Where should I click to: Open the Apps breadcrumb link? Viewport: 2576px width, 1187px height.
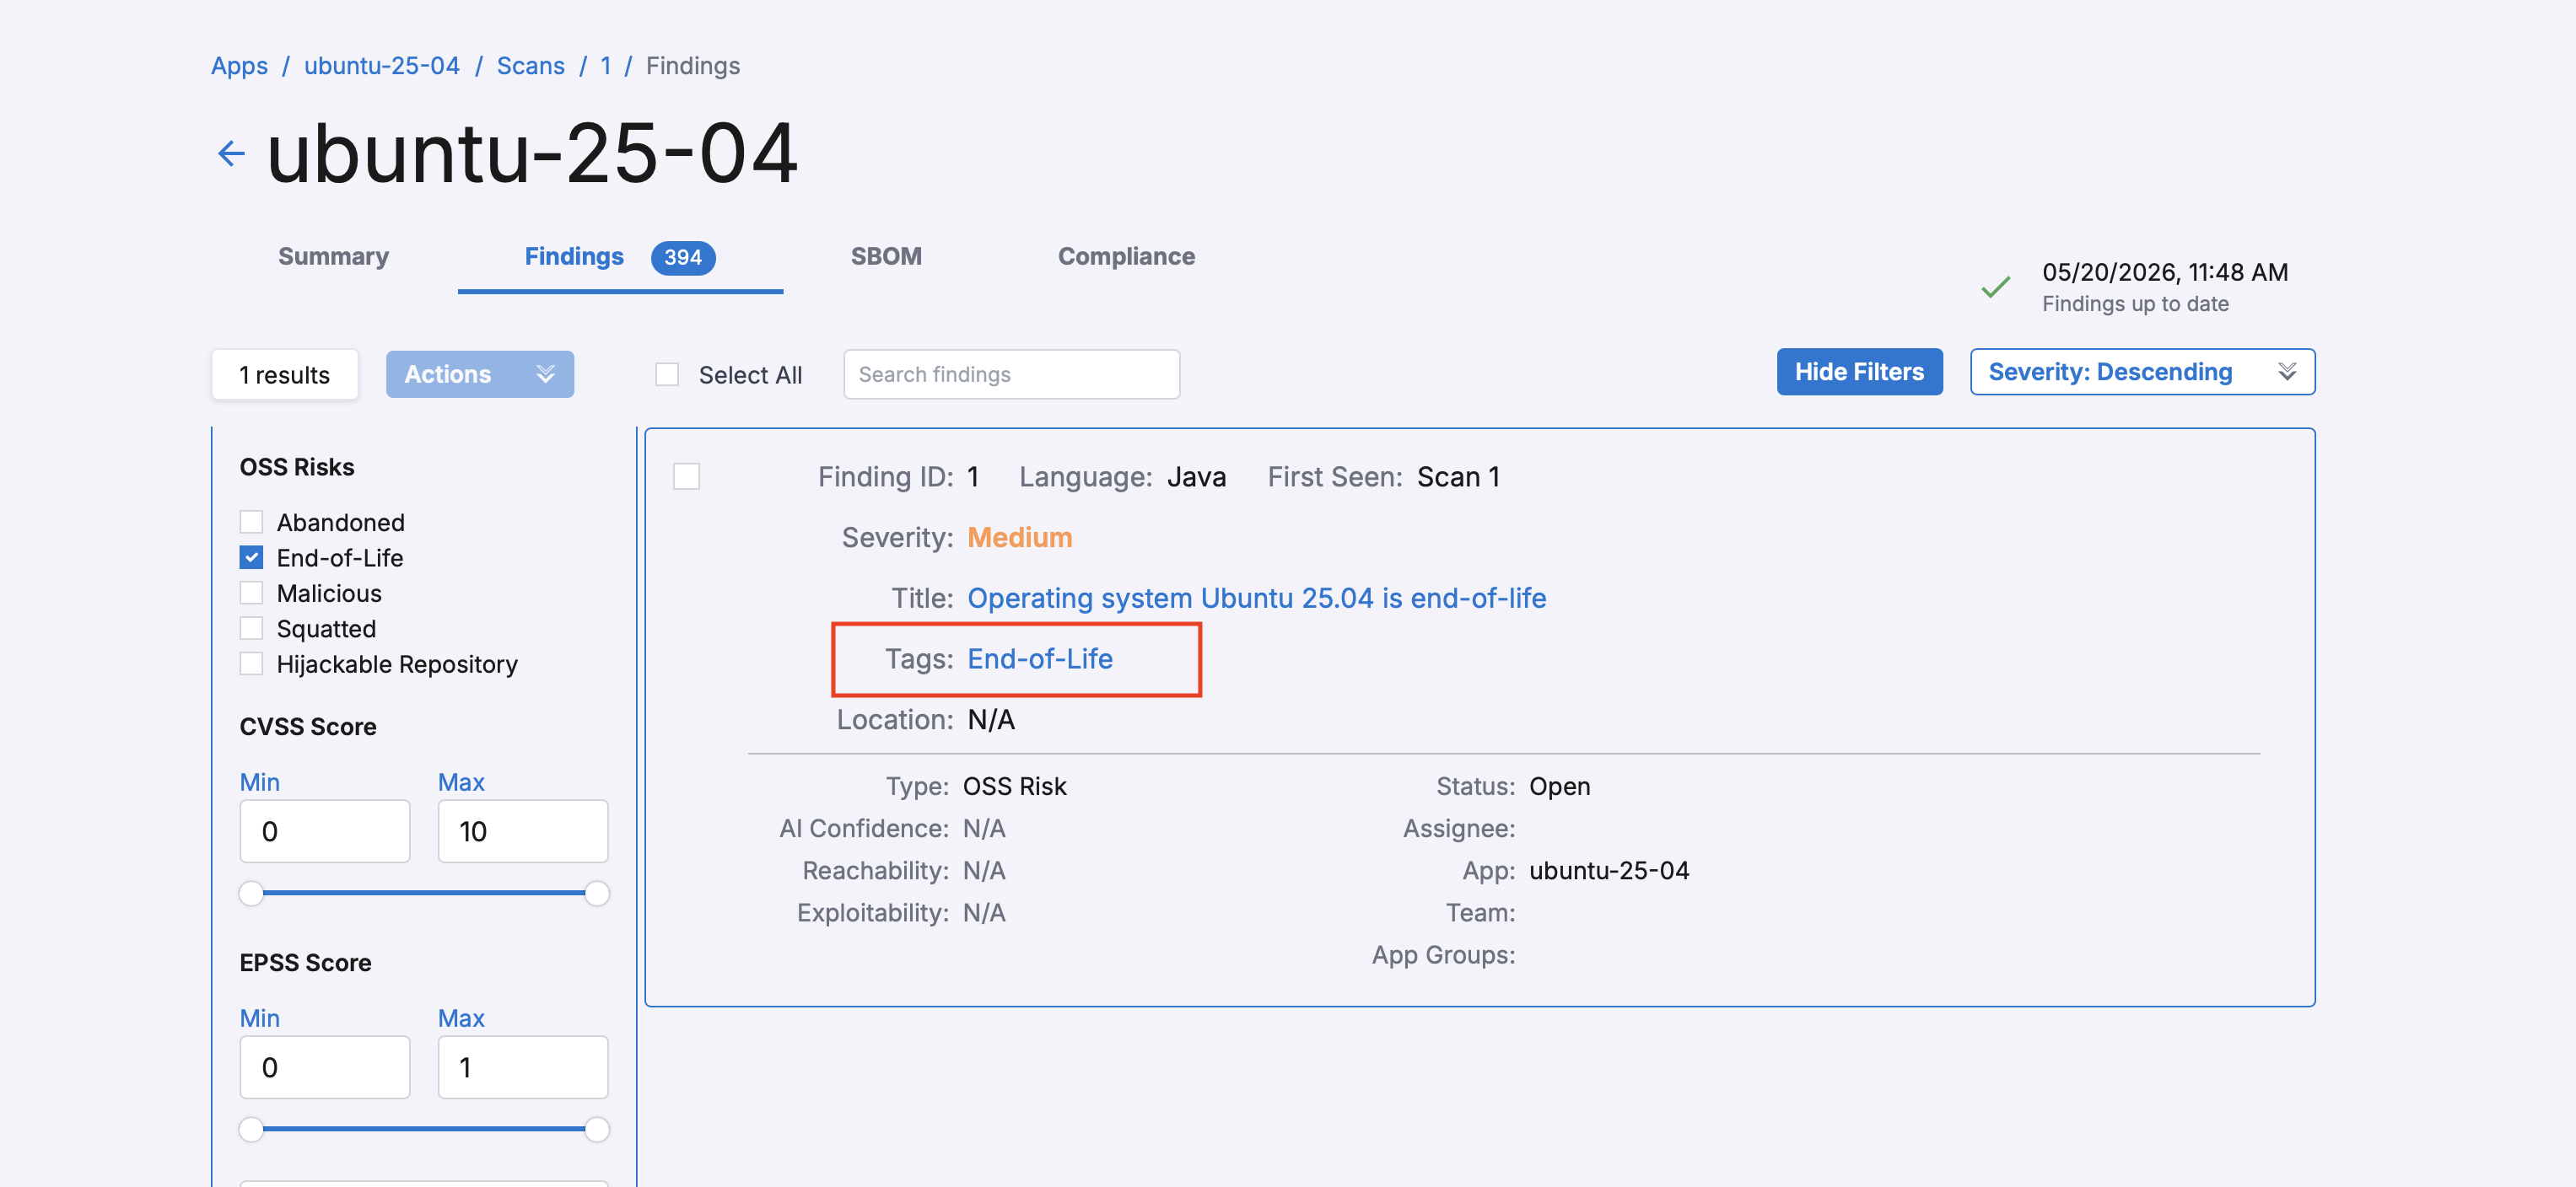click(239, 66)
